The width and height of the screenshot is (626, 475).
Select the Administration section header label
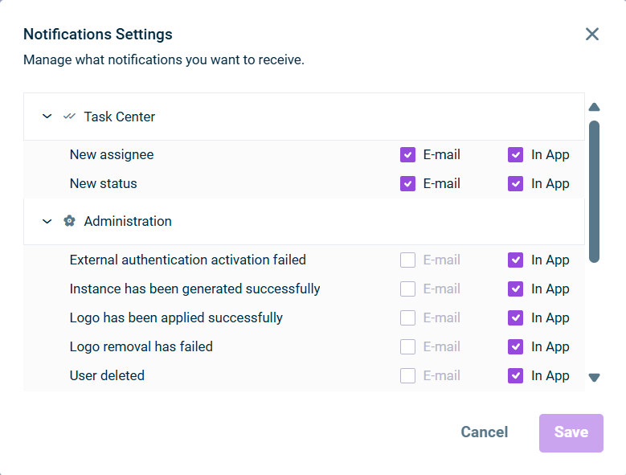click(128, 221)
